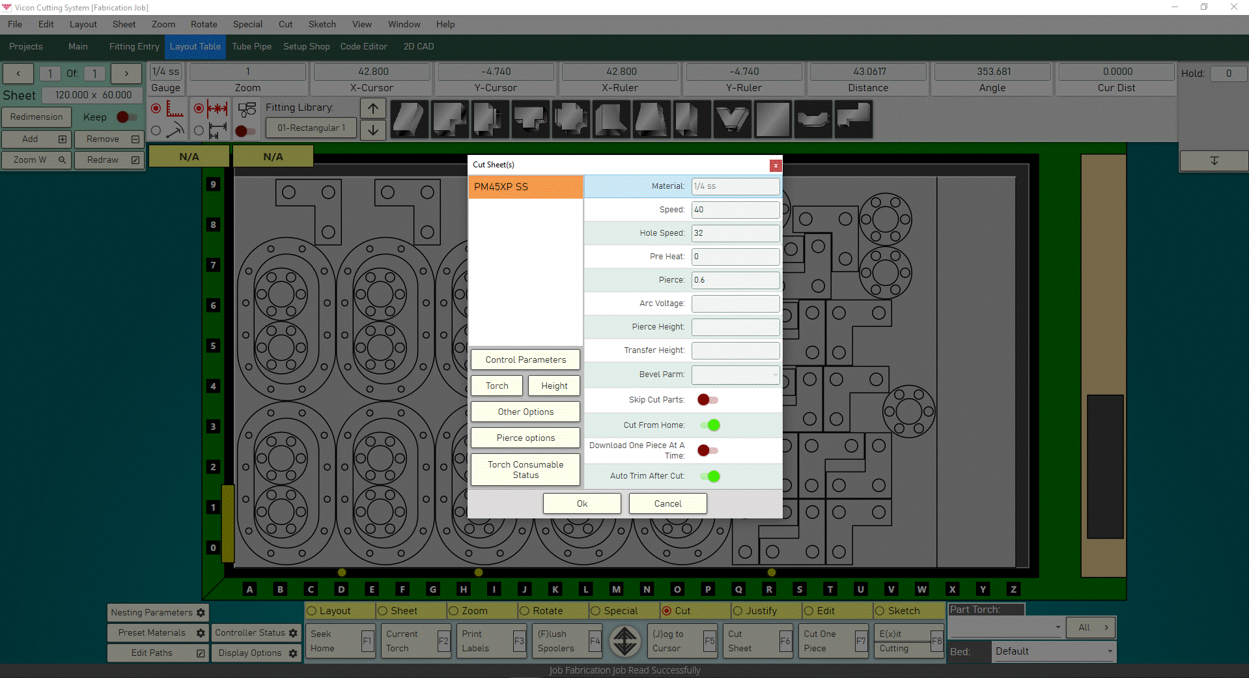Screen dimensions: 1249x678
Task: Click the Torch Consumable Status button
Action: 525,470
